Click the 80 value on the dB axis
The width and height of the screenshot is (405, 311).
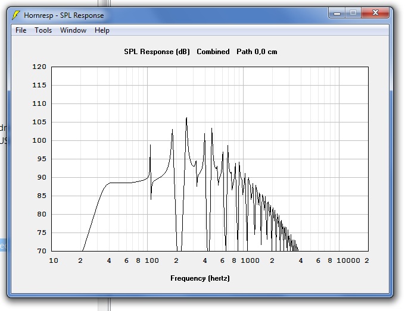pyautogui.click(x=42, y=214)
